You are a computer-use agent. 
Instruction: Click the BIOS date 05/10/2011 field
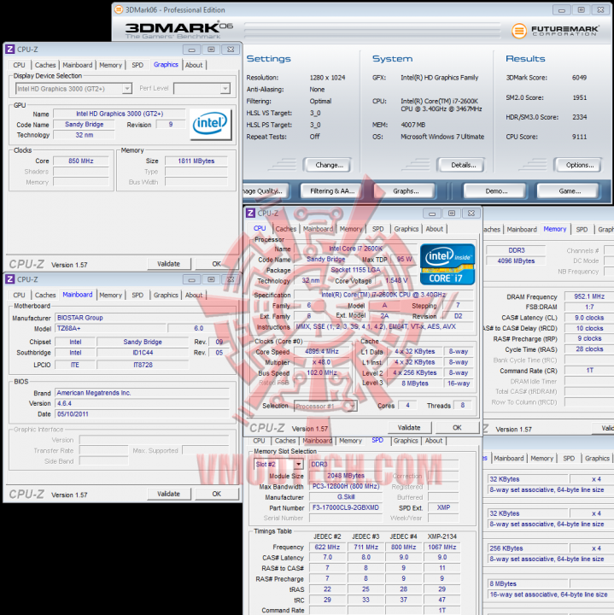tap(143, 414)
